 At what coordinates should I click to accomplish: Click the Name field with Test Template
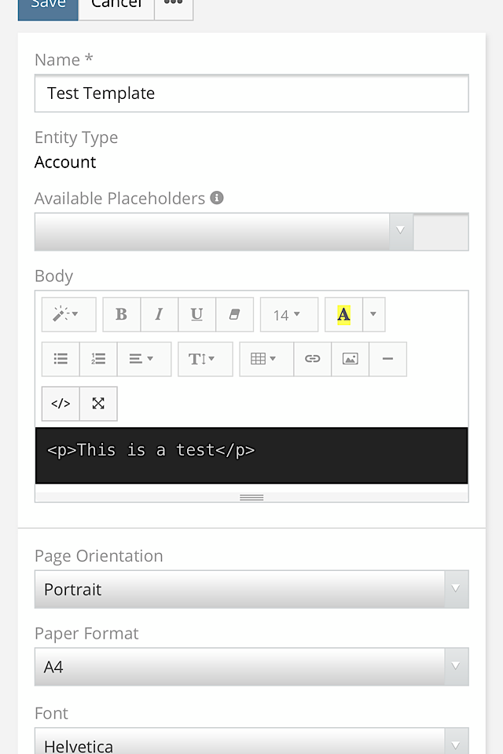point(251,93)
